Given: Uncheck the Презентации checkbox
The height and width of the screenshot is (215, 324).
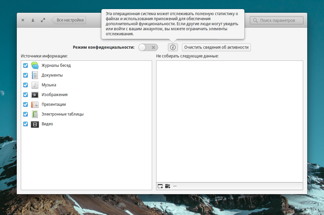Looking at the screenshot, I should coord(26,104).
